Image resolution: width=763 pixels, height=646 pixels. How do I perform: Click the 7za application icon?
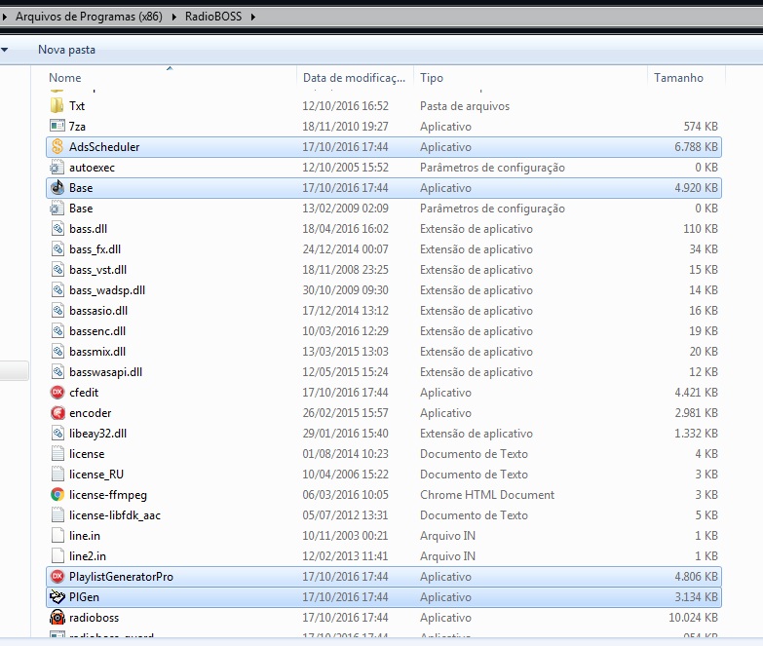(x=57, y=126)
